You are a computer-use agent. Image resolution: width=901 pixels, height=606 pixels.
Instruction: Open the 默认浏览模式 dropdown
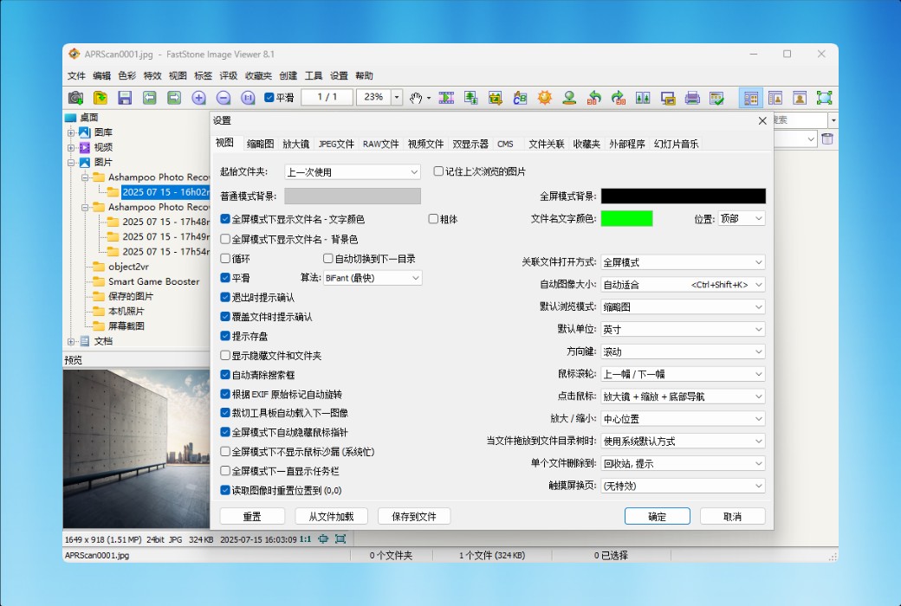pos(683,306)
